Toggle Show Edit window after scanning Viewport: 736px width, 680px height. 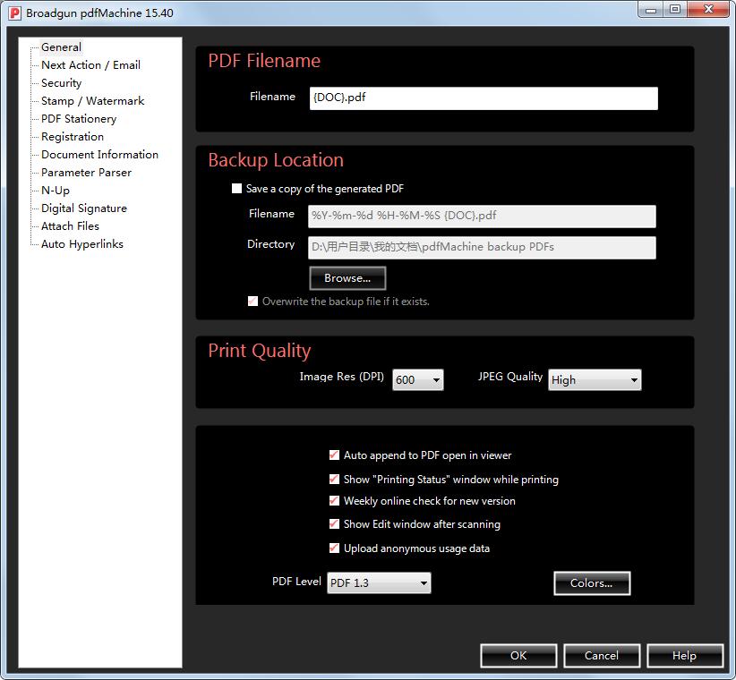tap(334, 523)
